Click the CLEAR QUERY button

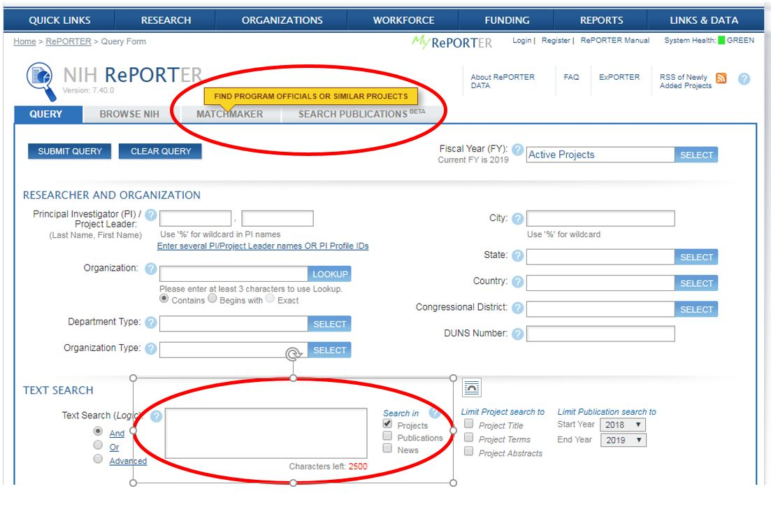[160, 152]
